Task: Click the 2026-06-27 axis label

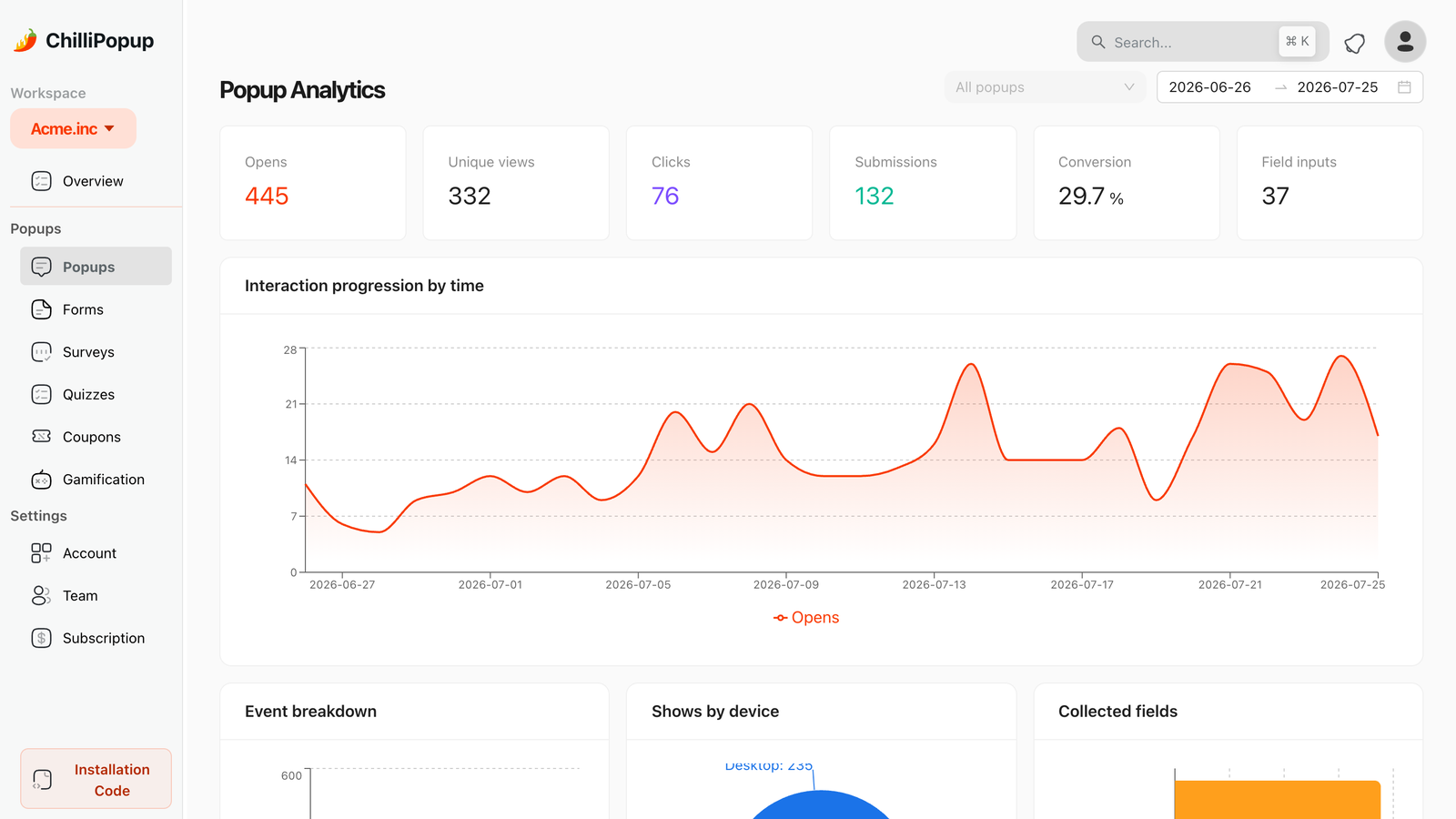Action: click(x=342, y=584)
